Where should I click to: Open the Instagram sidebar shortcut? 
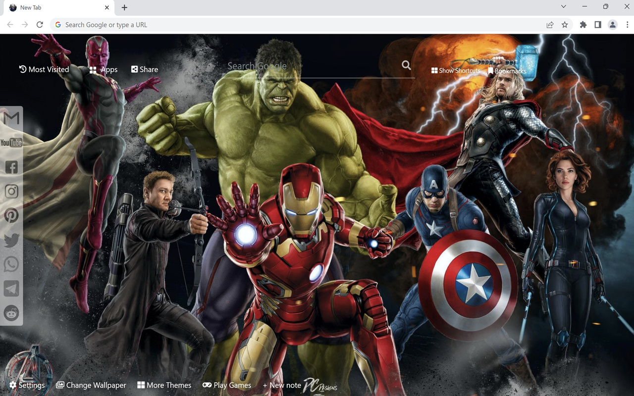click(11, 191)
